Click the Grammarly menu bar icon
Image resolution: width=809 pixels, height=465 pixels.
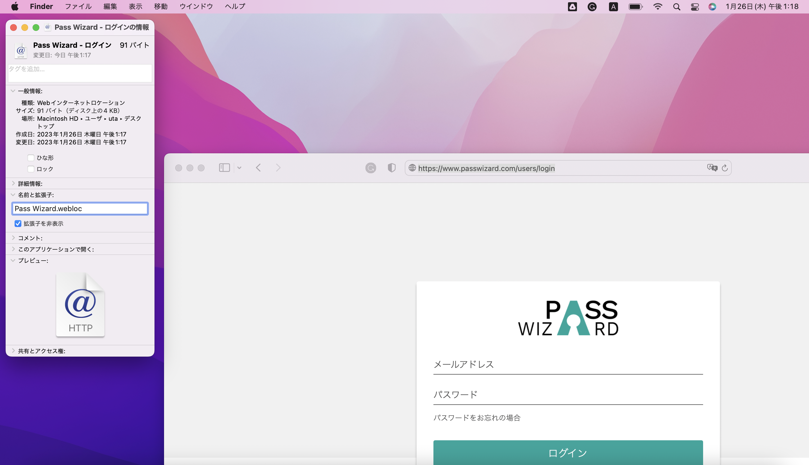point(592,7)
